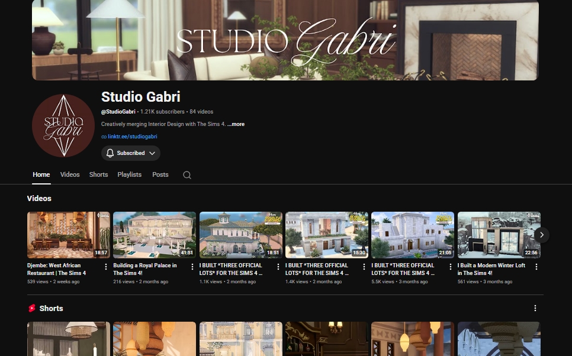Click the 1.21K subscribers text

point(162,112)
